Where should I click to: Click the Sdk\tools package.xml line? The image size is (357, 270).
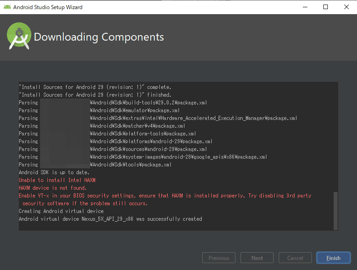pyautogui.click(x=95, y=165)
